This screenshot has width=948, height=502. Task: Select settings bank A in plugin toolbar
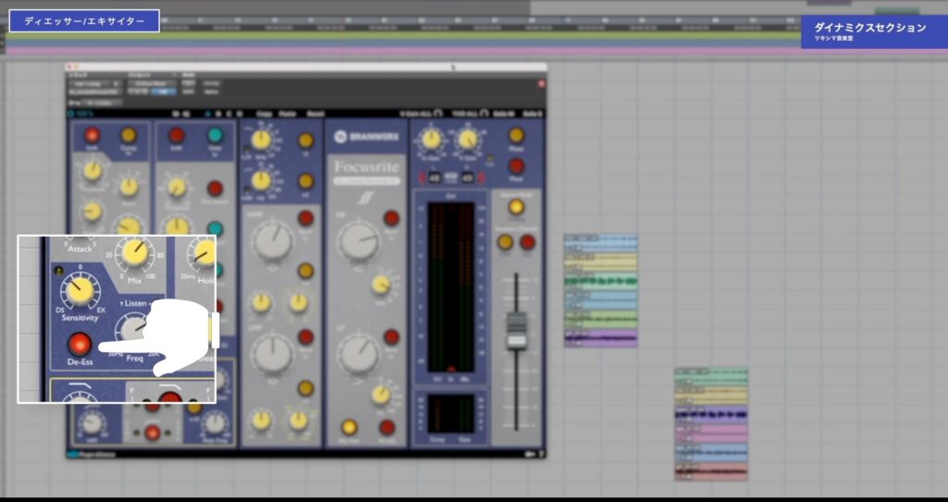coord(207,114)
